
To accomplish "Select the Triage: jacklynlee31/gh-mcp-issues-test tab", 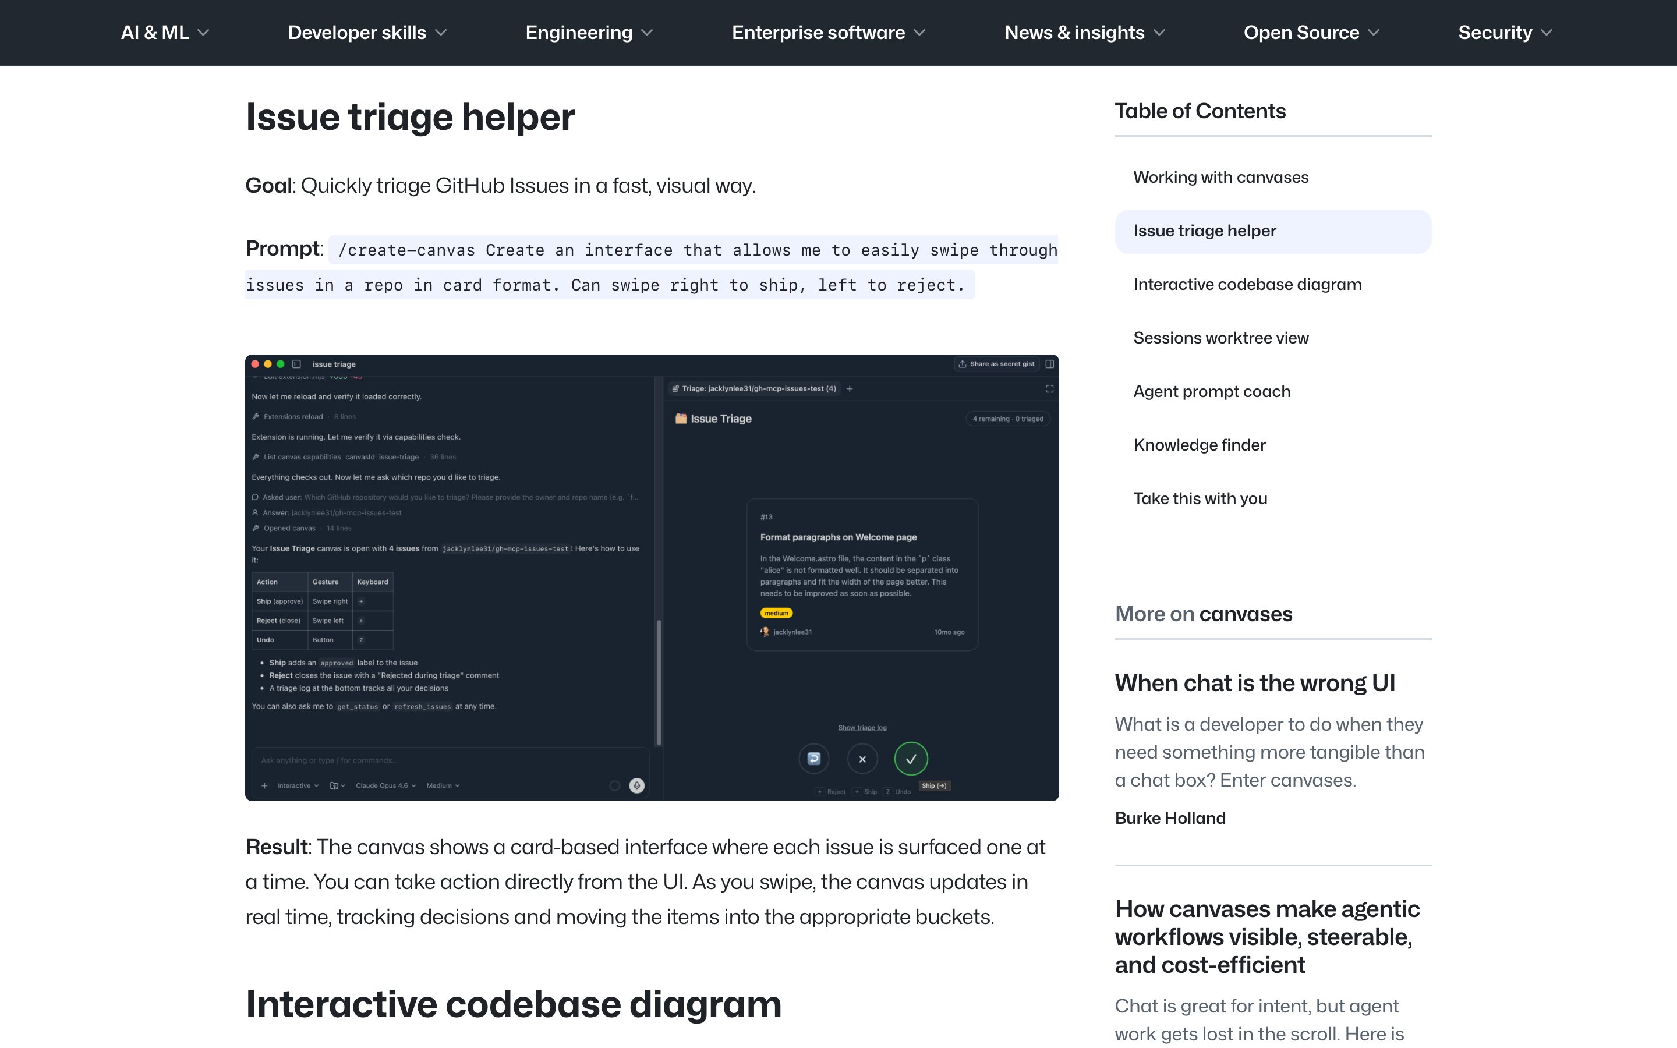I will click(754, 389).
